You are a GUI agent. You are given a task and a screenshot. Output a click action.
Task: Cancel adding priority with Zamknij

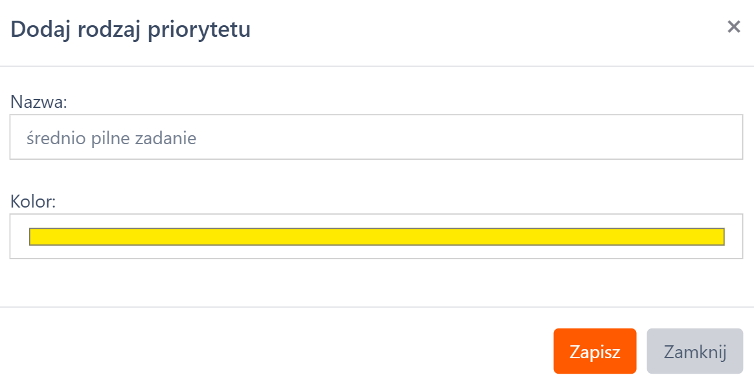click(x=694, y=352)
